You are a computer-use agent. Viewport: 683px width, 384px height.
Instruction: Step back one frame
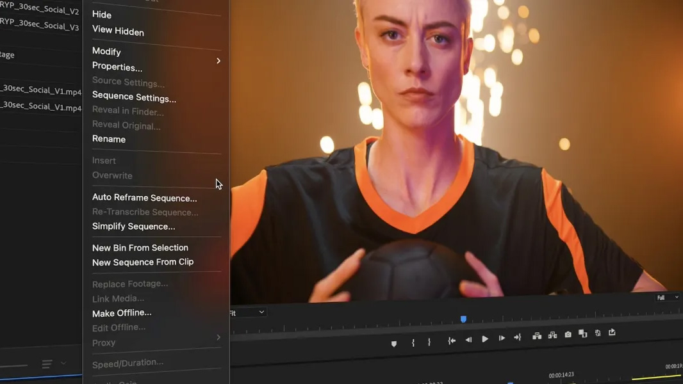tap(468, 340)
